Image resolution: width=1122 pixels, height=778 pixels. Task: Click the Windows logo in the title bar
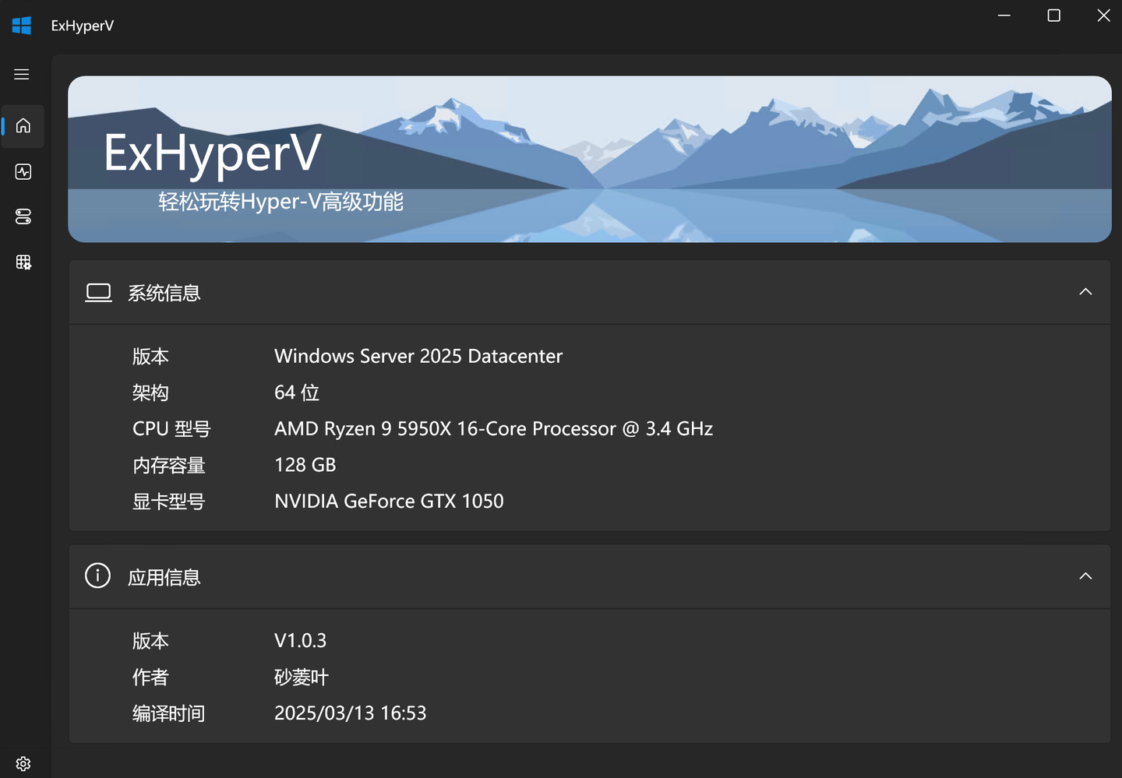click(21, 25)
